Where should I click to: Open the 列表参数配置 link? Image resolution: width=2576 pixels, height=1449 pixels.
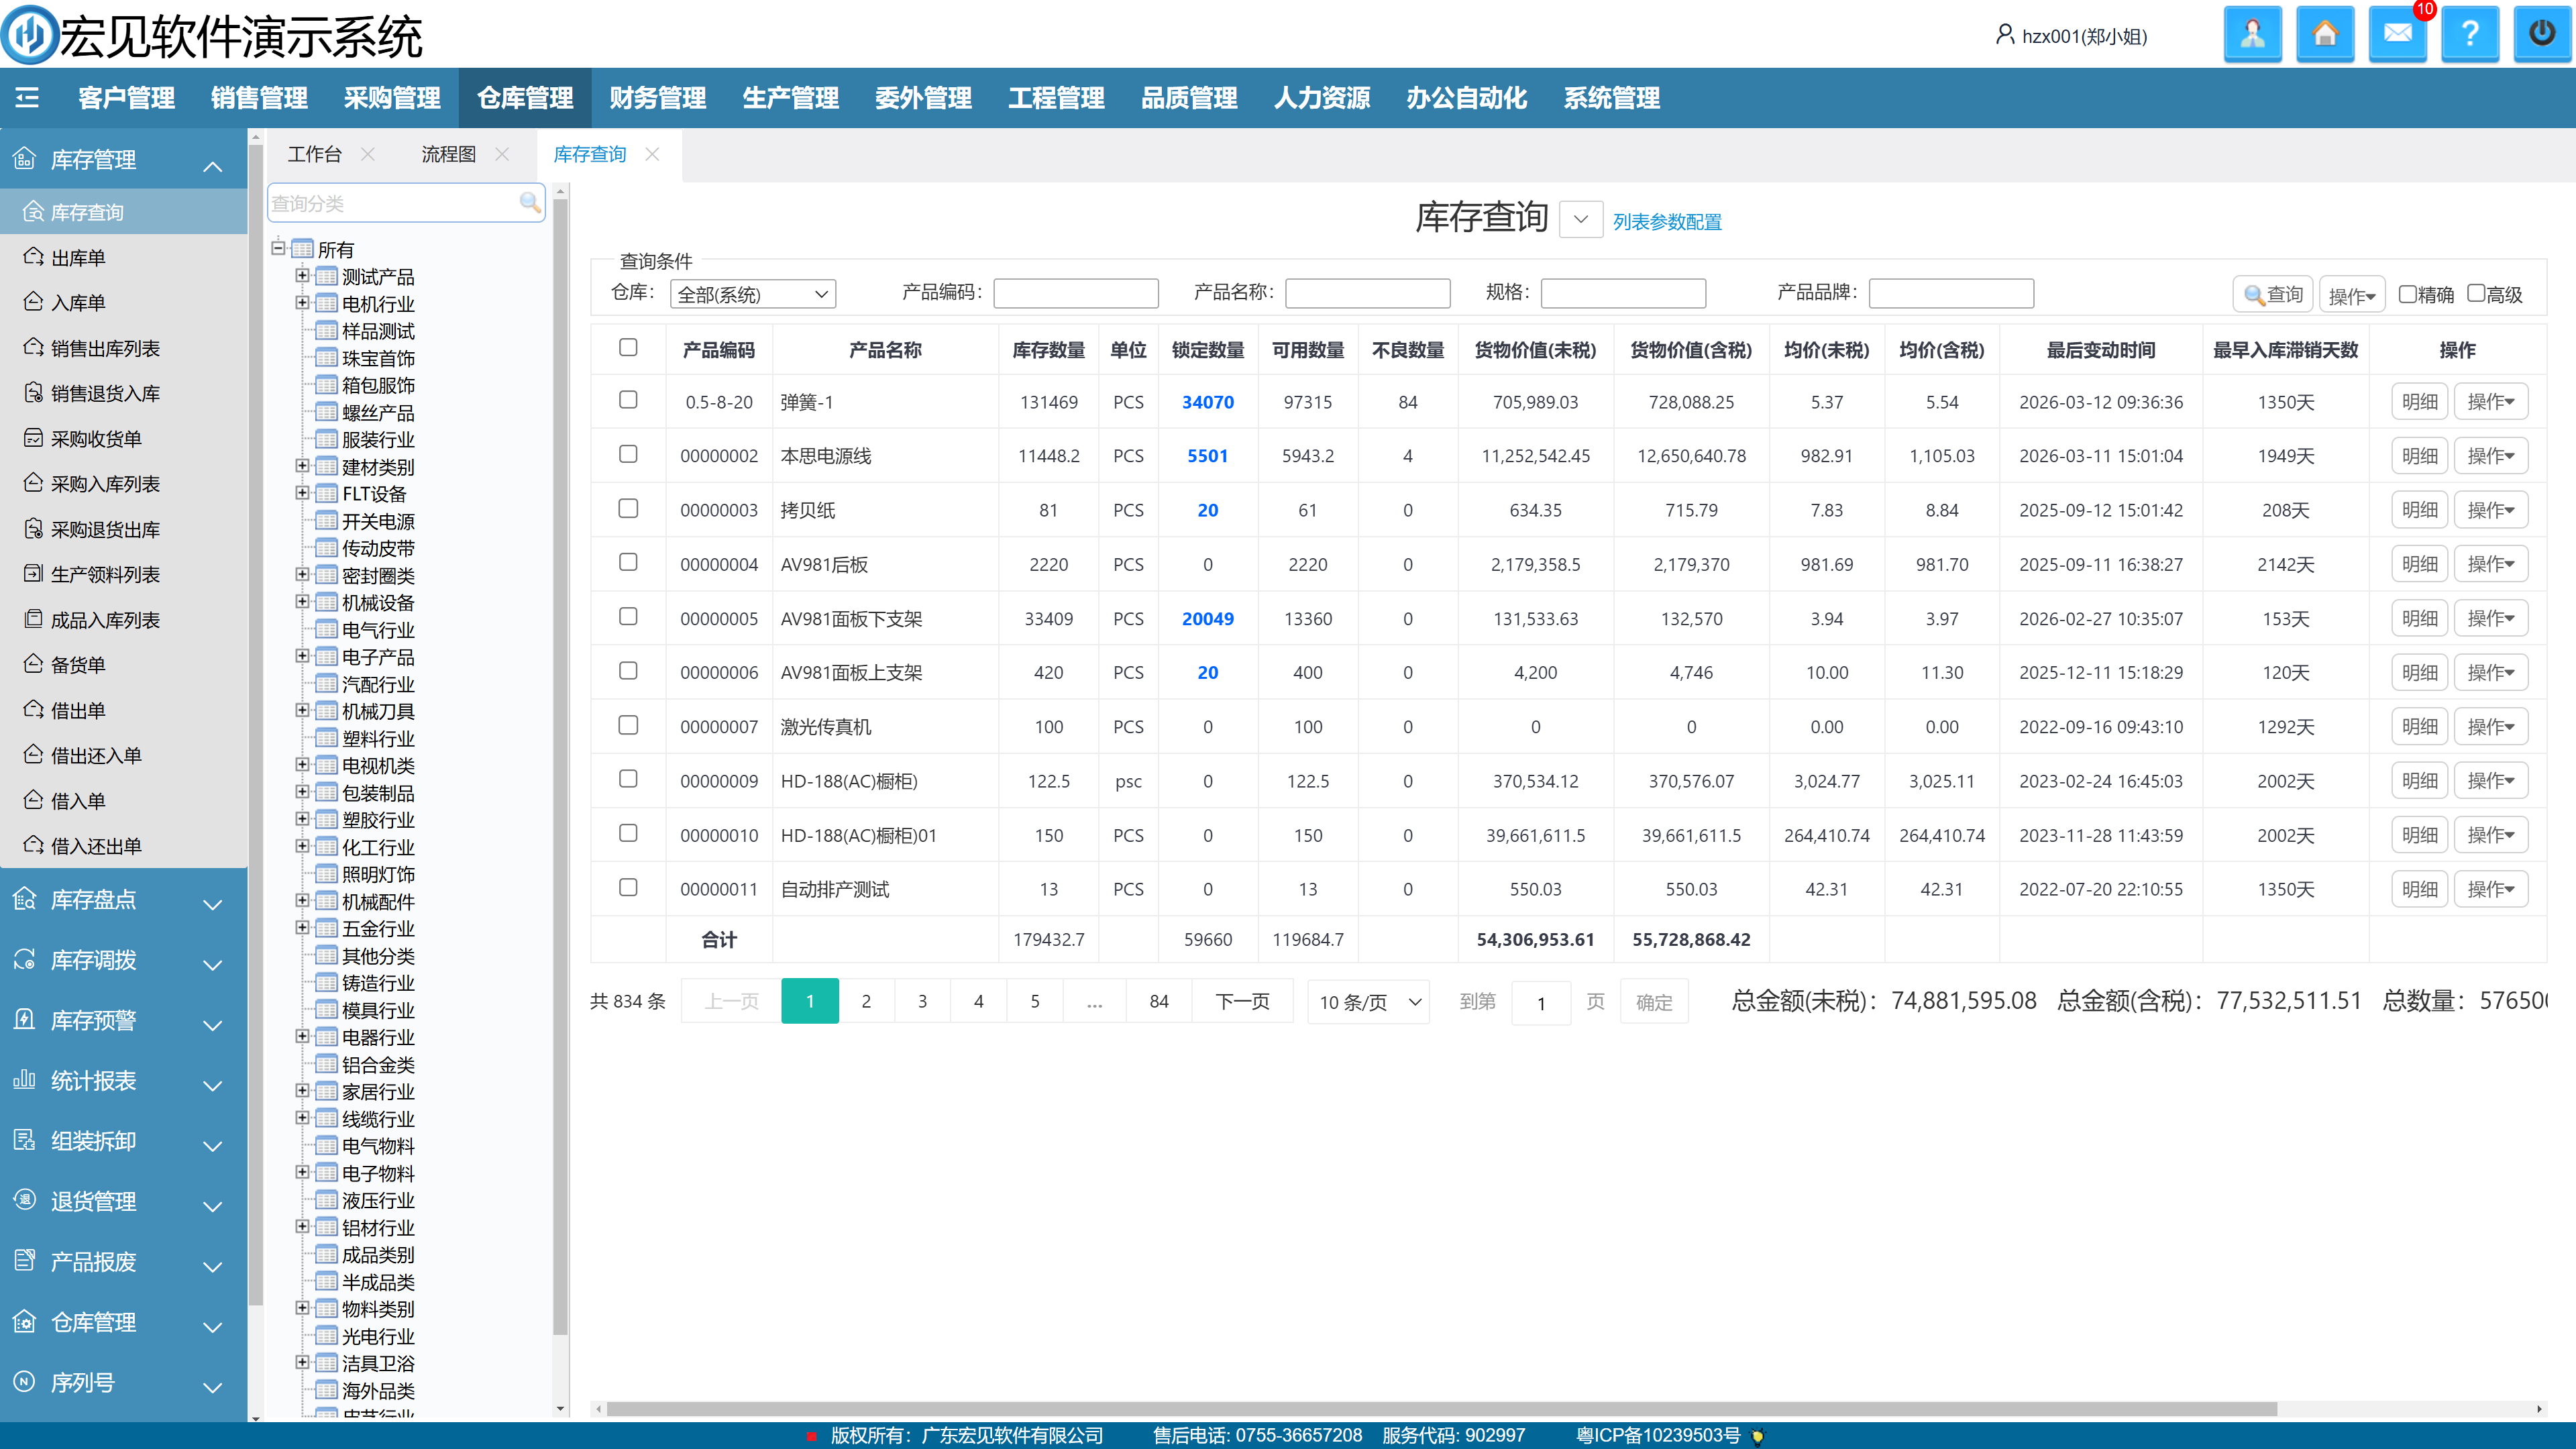1667,222
